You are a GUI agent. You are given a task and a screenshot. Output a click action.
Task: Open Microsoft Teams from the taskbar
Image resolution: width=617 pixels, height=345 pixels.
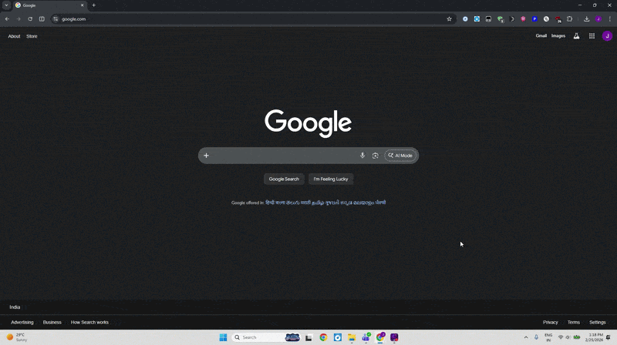[366, 337]
